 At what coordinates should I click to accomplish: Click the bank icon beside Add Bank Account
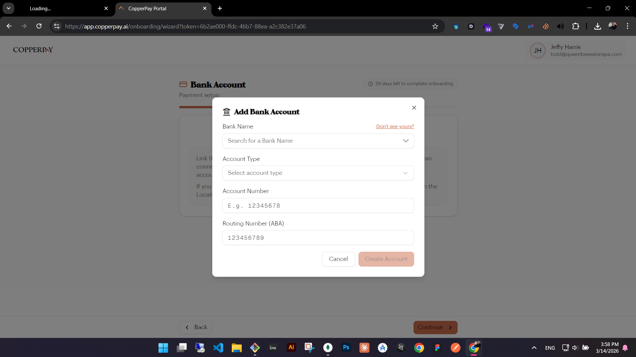pos(226,112)
